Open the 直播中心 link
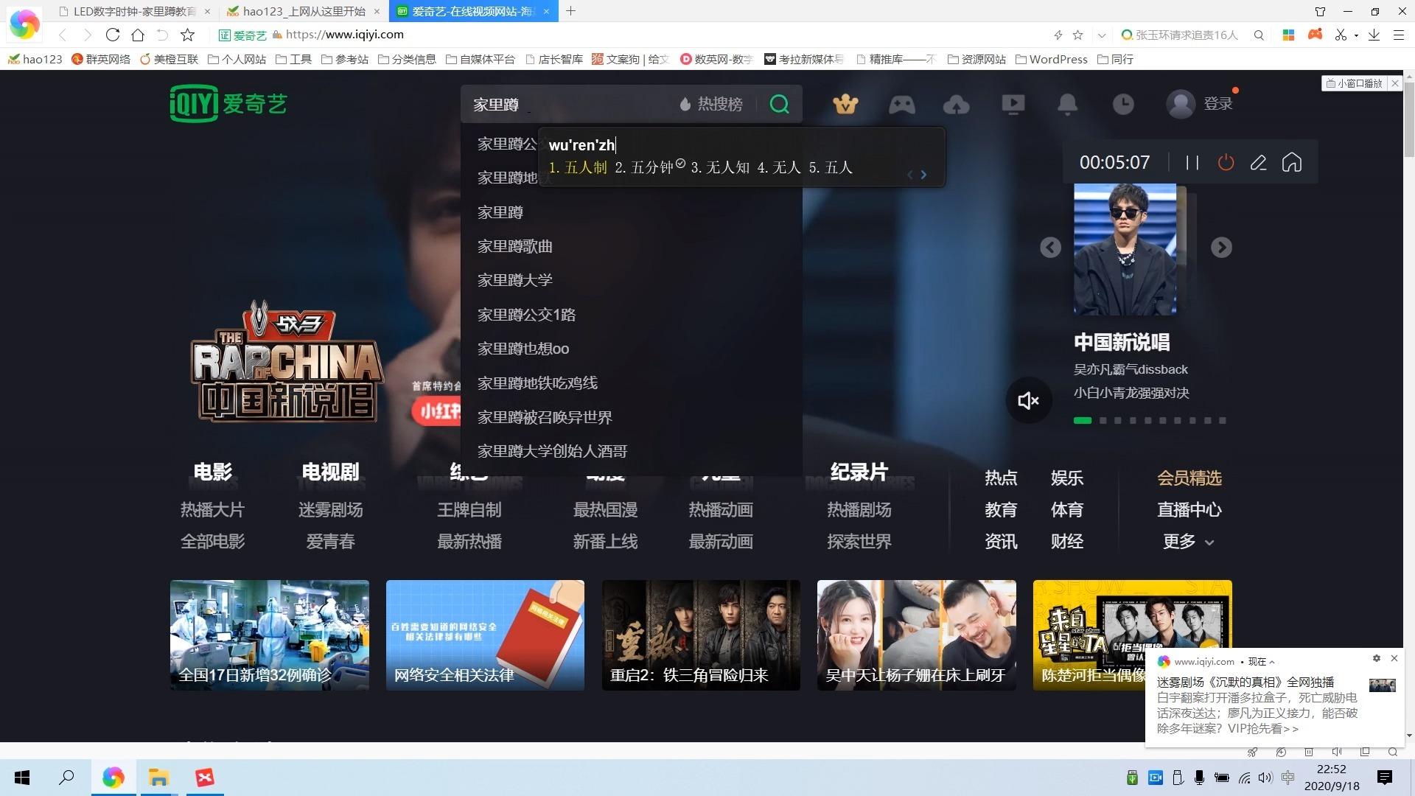The height and width of the screenshot is (796, 1415). [1189, 510]
